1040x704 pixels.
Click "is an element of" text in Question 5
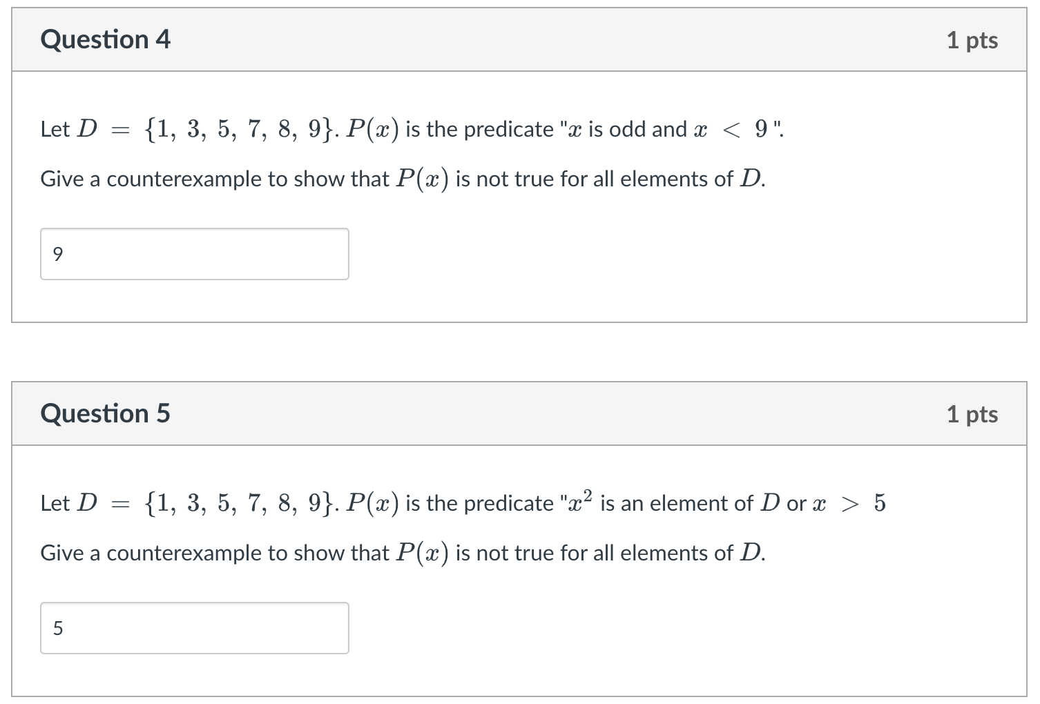click(676, 503)
